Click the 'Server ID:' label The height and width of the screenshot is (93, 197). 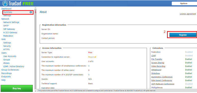46,29
